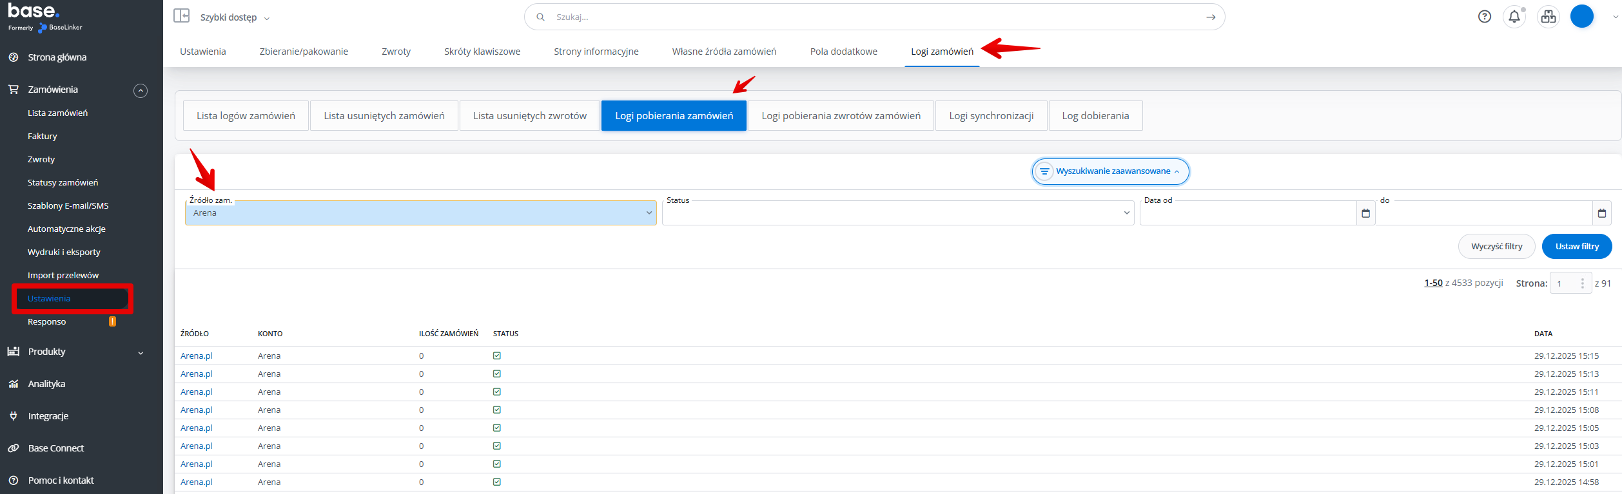The height and width of the screenshot is (494, 1622).
Task: Click status checkmark in first Arena.pl row
Action: point(497,356)
